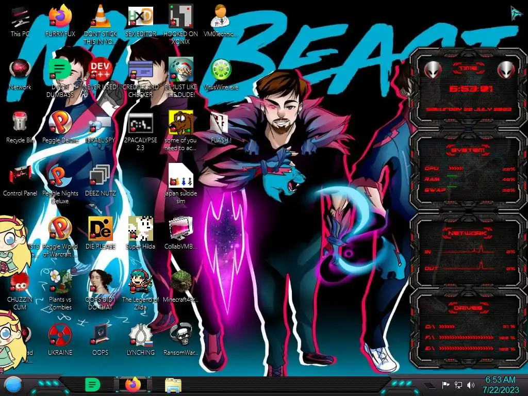Image resolution: width=528 pixels, height=396 pixels.
Task: Click the C:\ drive usage bar
Action: click(447, 326)
